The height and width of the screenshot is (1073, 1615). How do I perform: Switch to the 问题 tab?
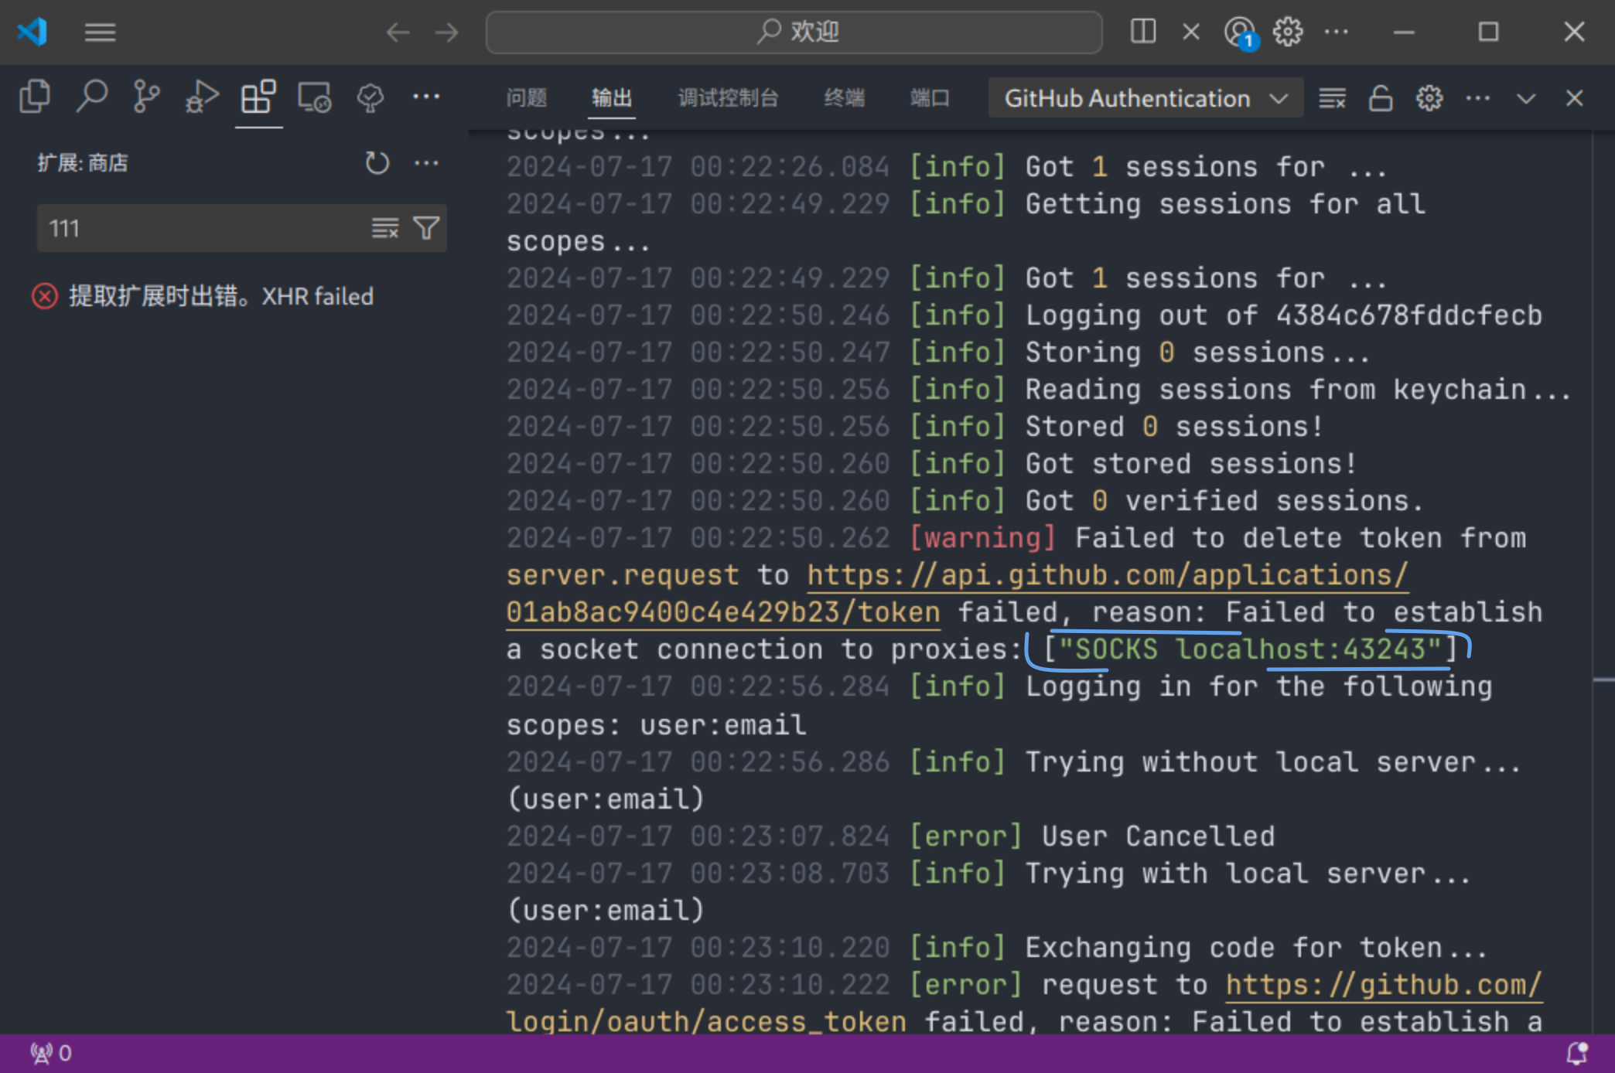527,98
